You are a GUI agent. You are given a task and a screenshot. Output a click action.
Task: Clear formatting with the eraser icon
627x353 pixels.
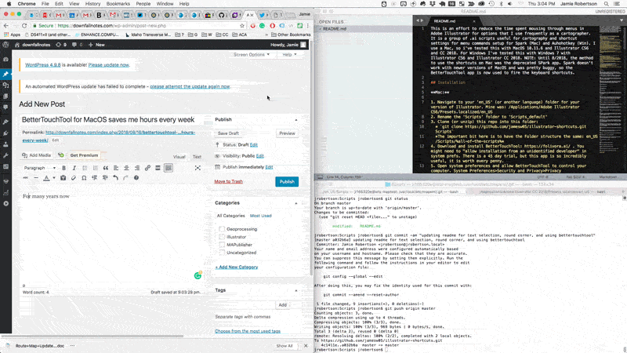pos(74,178)
